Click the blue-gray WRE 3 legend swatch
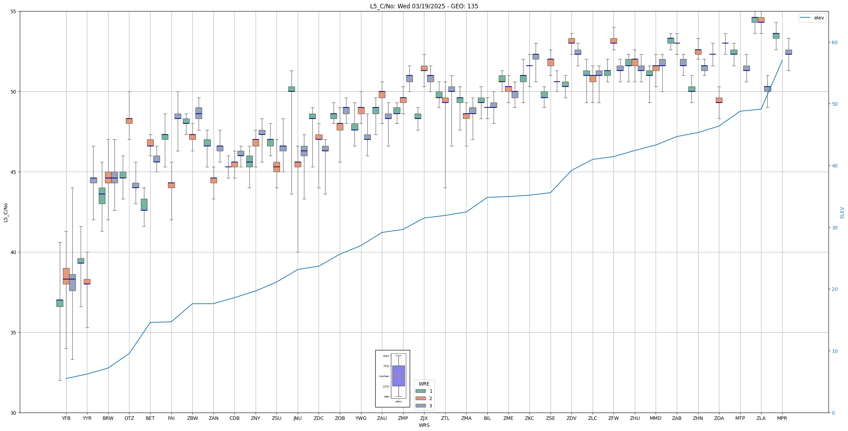The image size is (848, 431). click(421, 406)
